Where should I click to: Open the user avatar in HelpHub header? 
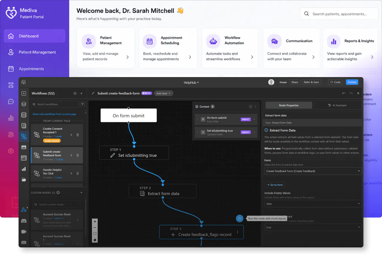271,82
